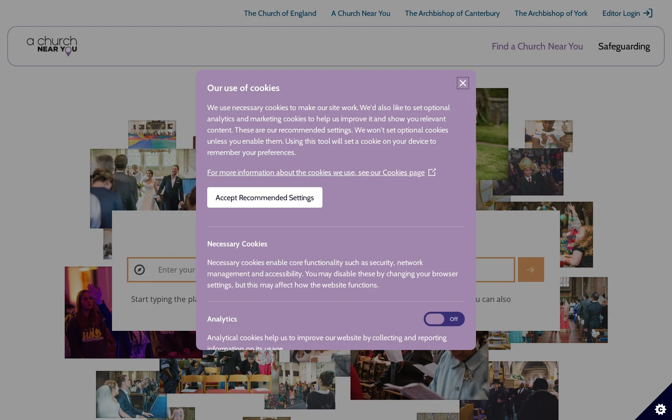Image resolution: width=672 pixels, height=420 pixels.
Task: Select the Safeguarding menu item
Action: coord(624,46)
